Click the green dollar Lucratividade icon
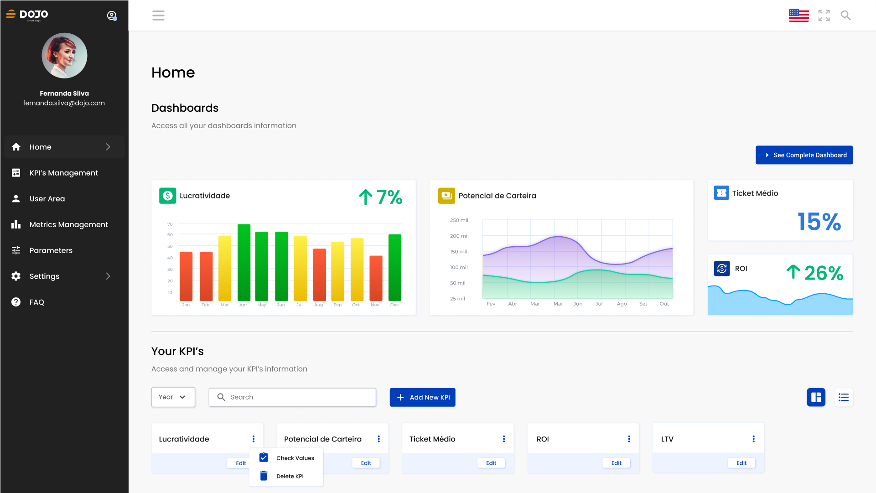This screenshot has height=493, width=876. coord(167,196)
